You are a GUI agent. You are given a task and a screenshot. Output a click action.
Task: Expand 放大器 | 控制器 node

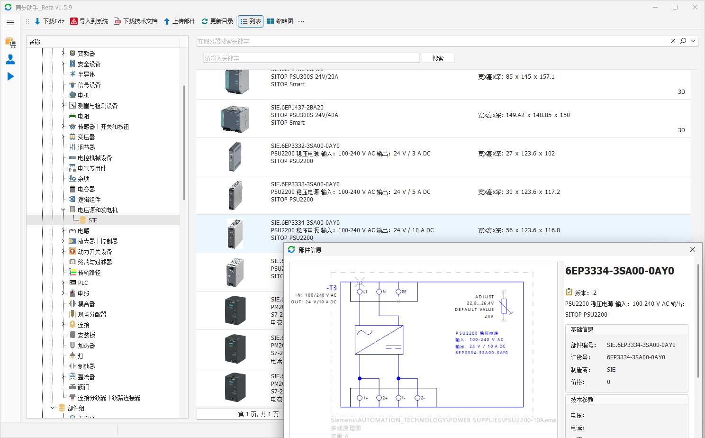63,241
